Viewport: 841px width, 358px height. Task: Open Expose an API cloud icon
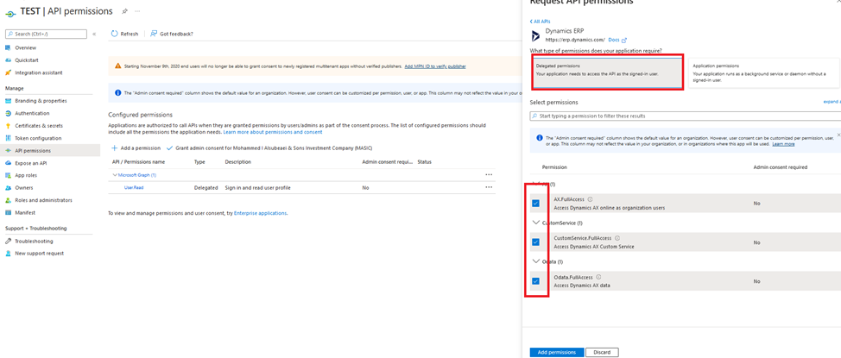pos(8,163)
